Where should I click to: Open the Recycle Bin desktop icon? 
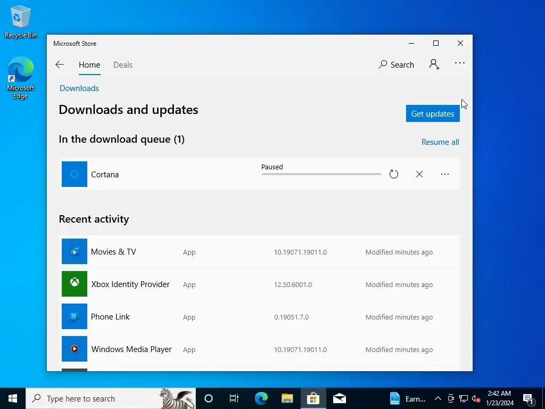pyautogui.click(x=21, y=22)
